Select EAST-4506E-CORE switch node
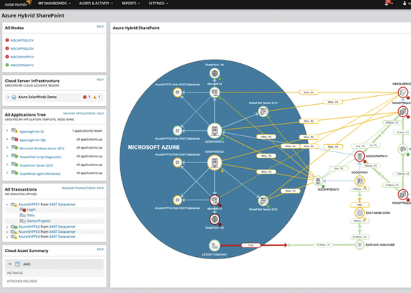Viewport: 411px width, 293px height. pos(360,213)
